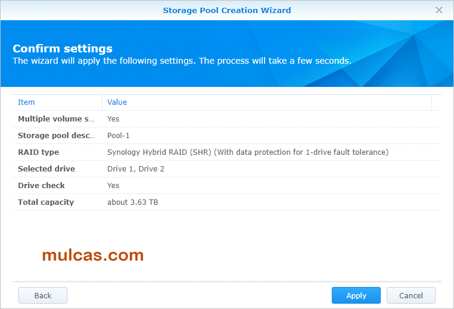This screenshot has height=309, width=454.
Task: Click the mulcas.com watermark text
Action: click(93, 255)
